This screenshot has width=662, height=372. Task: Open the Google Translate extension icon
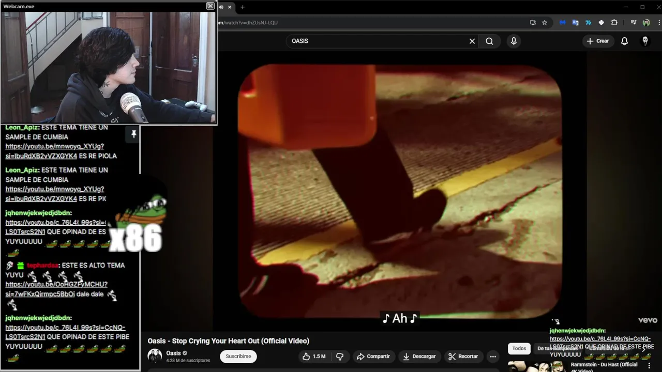tap(575, 23)
